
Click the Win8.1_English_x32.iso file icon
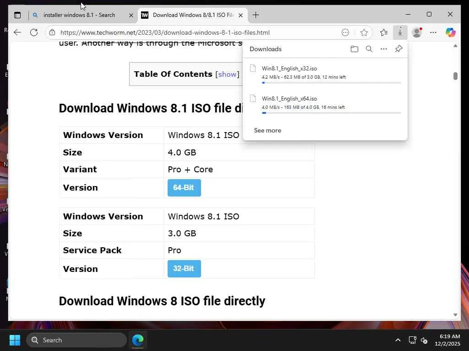tap(253, 68)
